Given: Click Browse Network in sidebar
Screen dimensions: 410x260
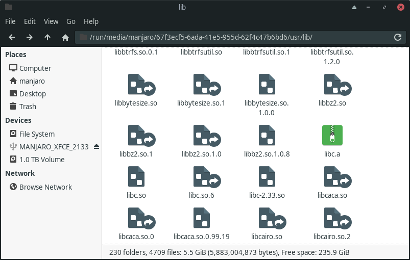Looking at the screenshot, I should tap(45, 187).
